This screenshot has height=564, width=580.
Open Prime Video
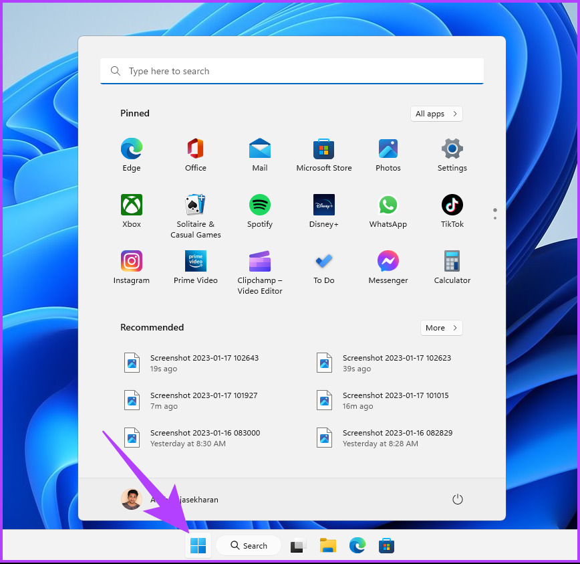tap(195, 262)
